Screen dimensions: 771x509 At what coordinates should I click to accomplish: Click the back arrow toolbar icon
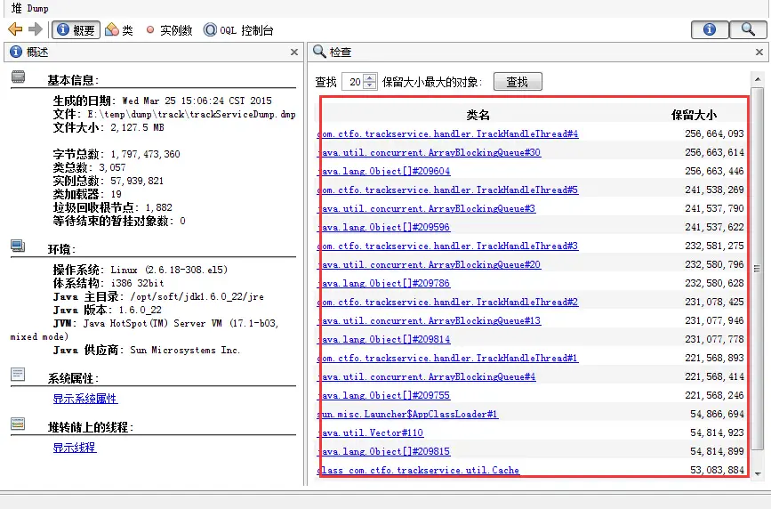tap(16, 29)
